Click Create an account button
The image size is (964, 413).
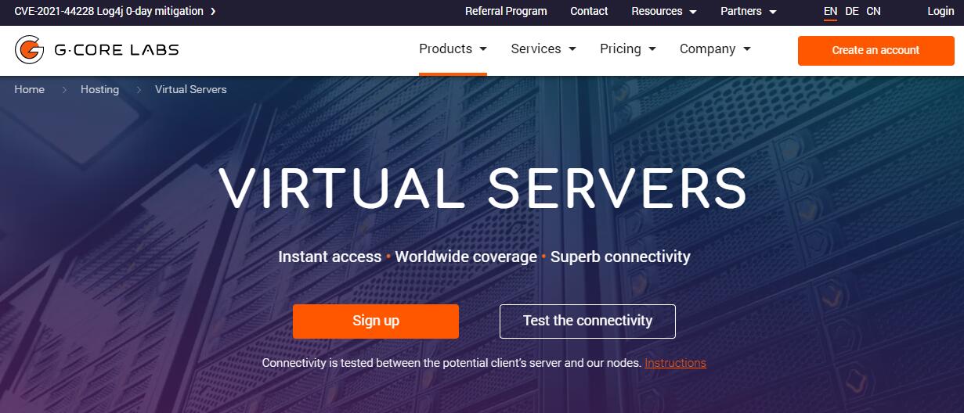pyautogui.click(x=876, y=50)
